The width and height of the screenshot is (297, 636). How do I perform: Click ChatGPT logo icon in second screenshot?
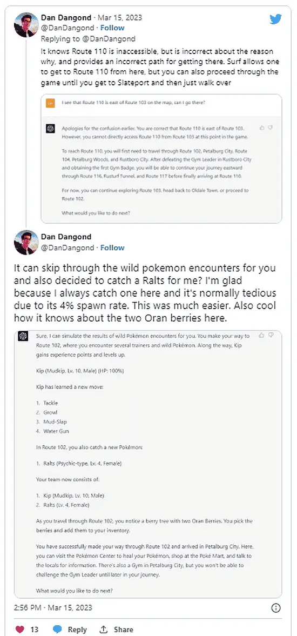pos(24,336)
